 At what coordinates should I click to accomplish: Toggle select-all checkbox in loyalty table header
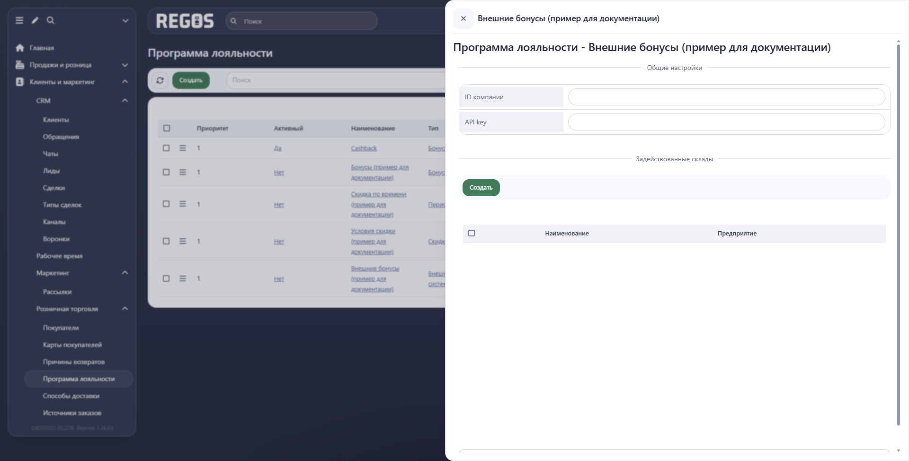[167, 128]
